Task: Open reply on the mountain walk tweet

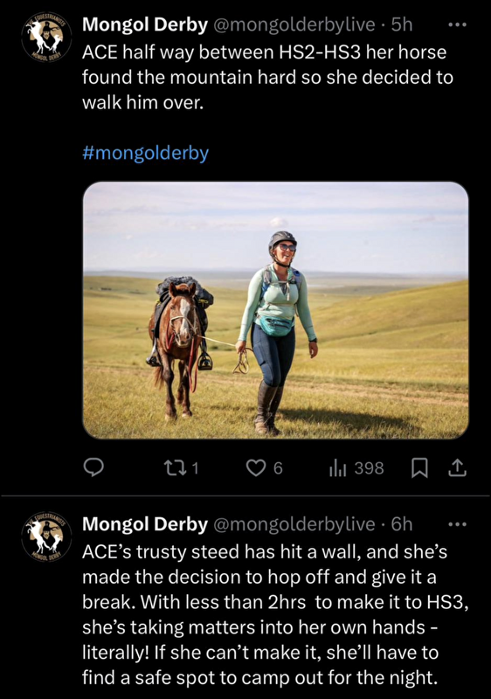Action: pyautogui.click(x=93, y=467)
